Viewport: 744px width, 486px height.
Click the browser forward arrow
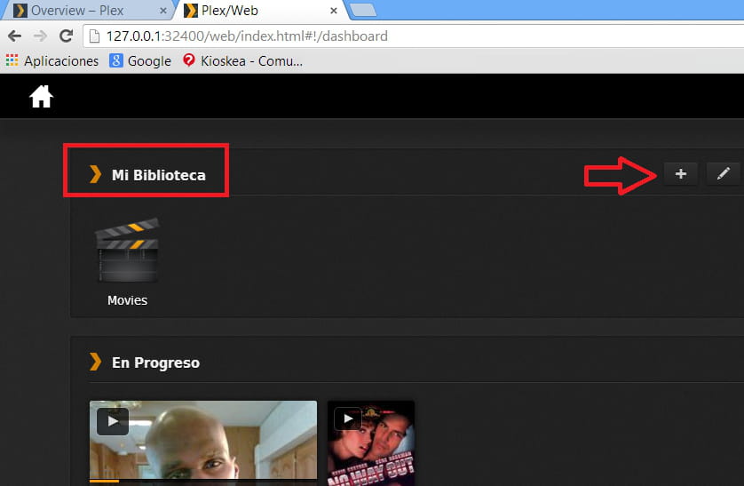[40, 37]
